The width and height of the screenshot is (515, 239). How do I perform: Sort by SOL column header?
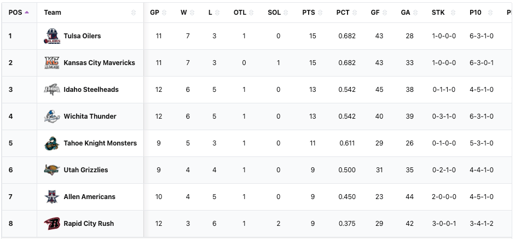pyautogui.click(x=274, y=12)
